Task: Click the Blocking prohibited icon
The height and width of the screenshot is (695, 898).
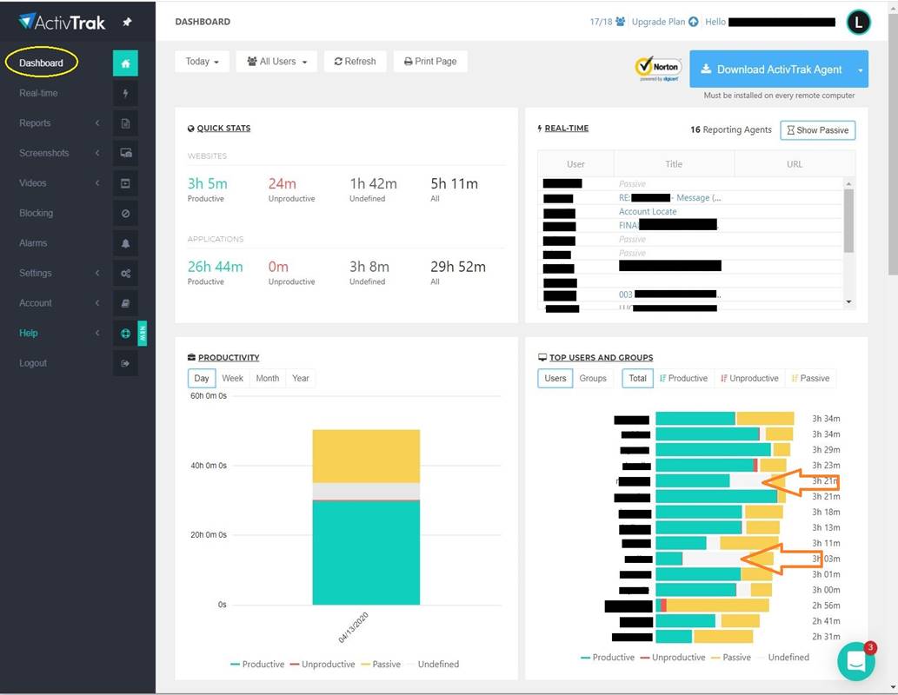Action: click(125, 213)
